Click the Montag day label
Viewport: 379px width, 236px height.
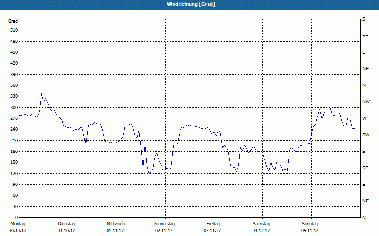18,224
